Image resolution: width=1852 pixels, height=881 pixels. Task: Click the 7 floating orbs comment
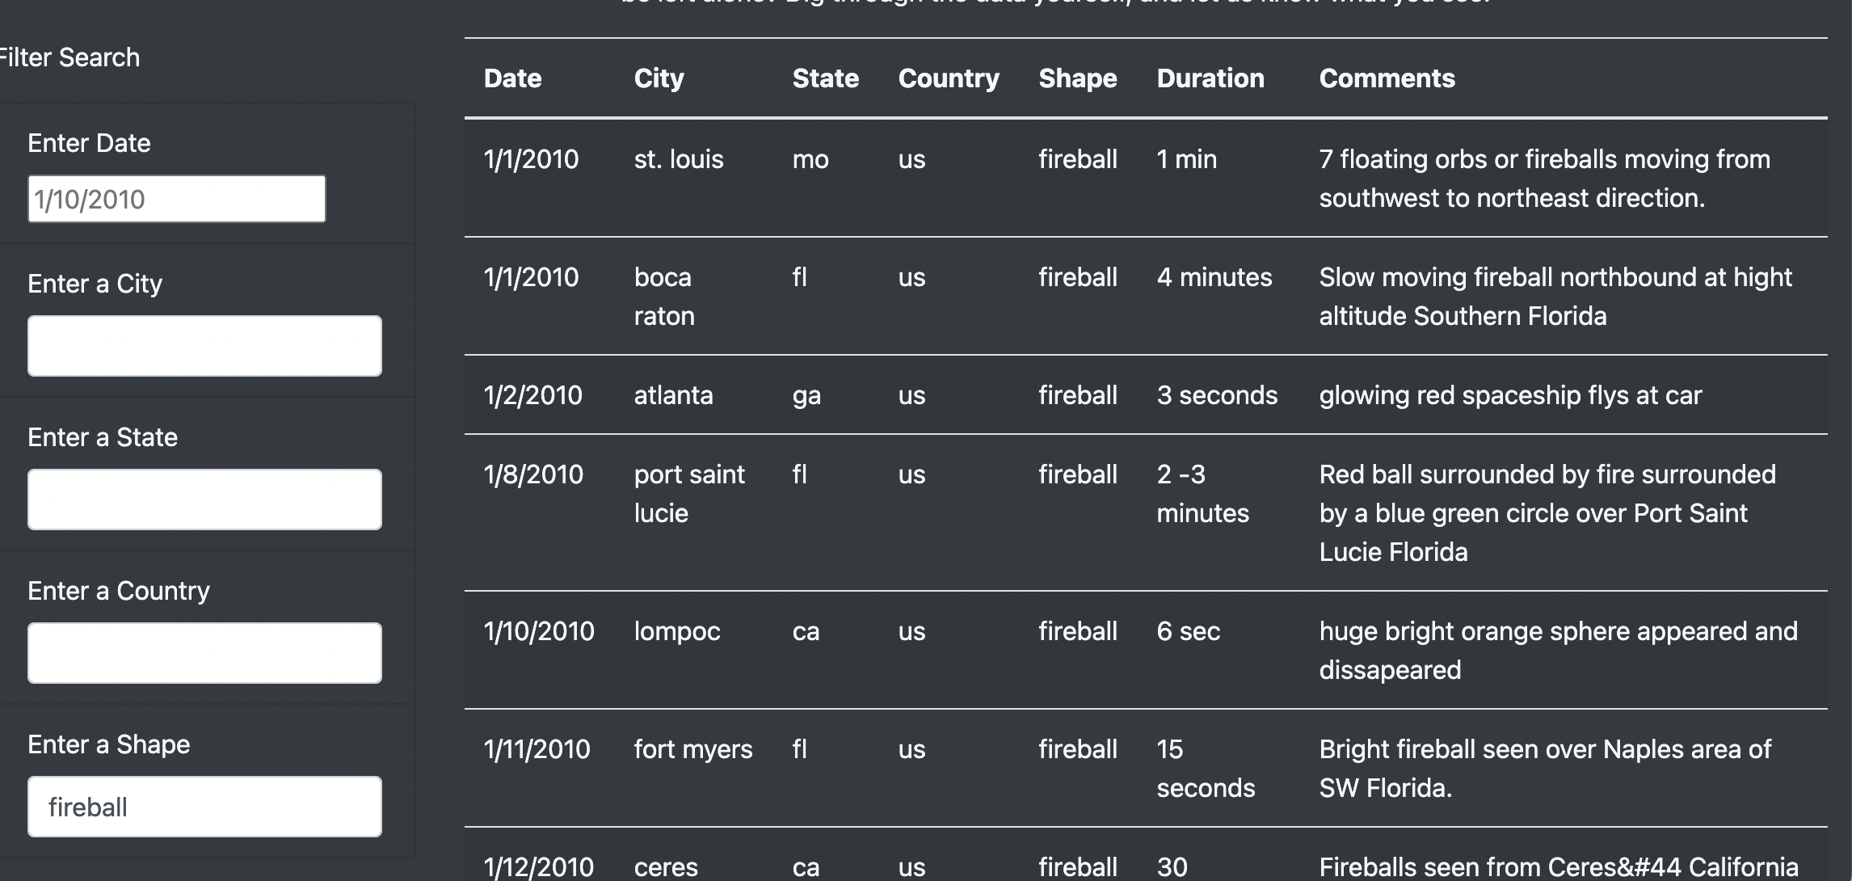[1545, 179]
